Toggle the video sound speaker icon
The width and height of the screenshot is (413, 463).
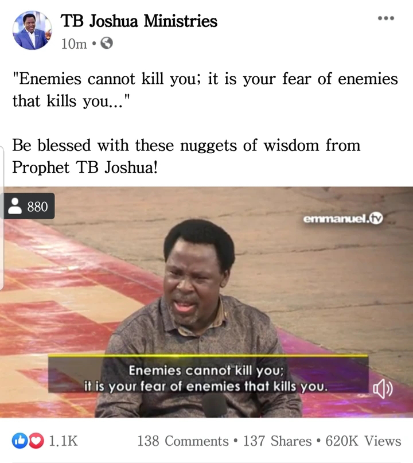(x=383, y=389)
